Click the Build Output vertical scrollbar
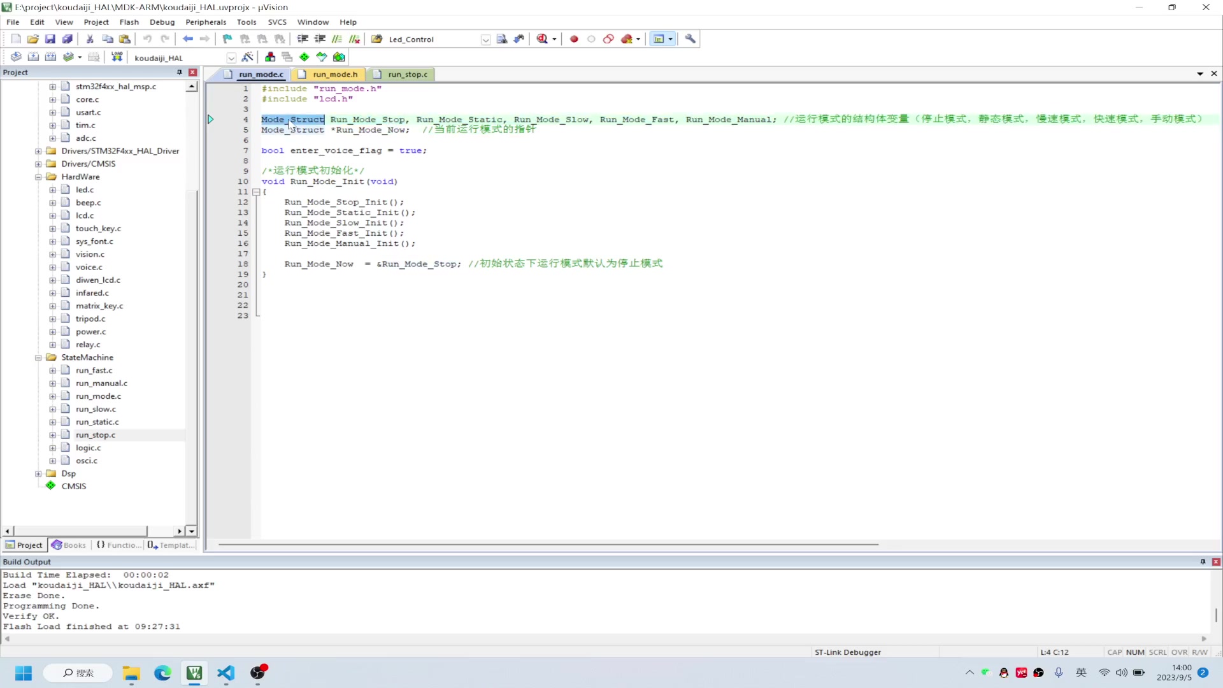1223x688 pixels. [1216, 614]
